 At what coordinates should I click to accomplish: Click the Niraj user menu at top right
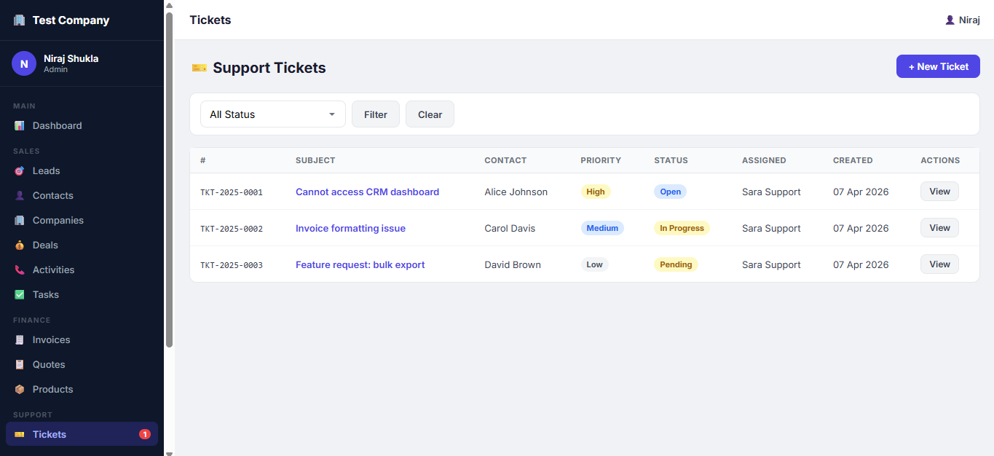click(962, 20)
